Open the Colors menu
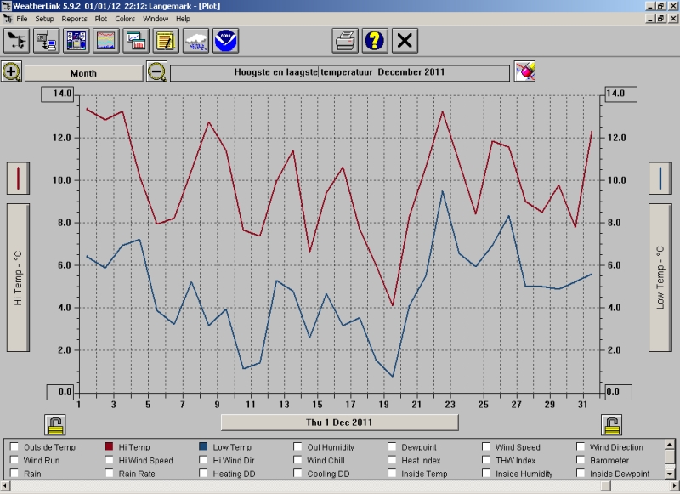Screen dimensions: 680x494 pyautogui.click(x=125, y=19)
